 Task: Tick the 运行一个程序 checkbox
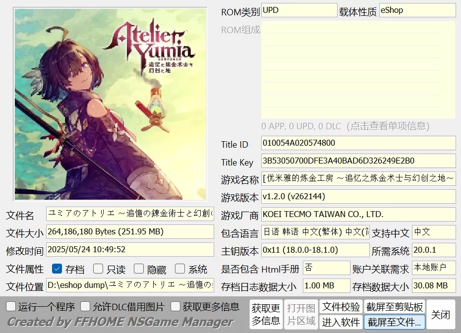tap(11, 307)
